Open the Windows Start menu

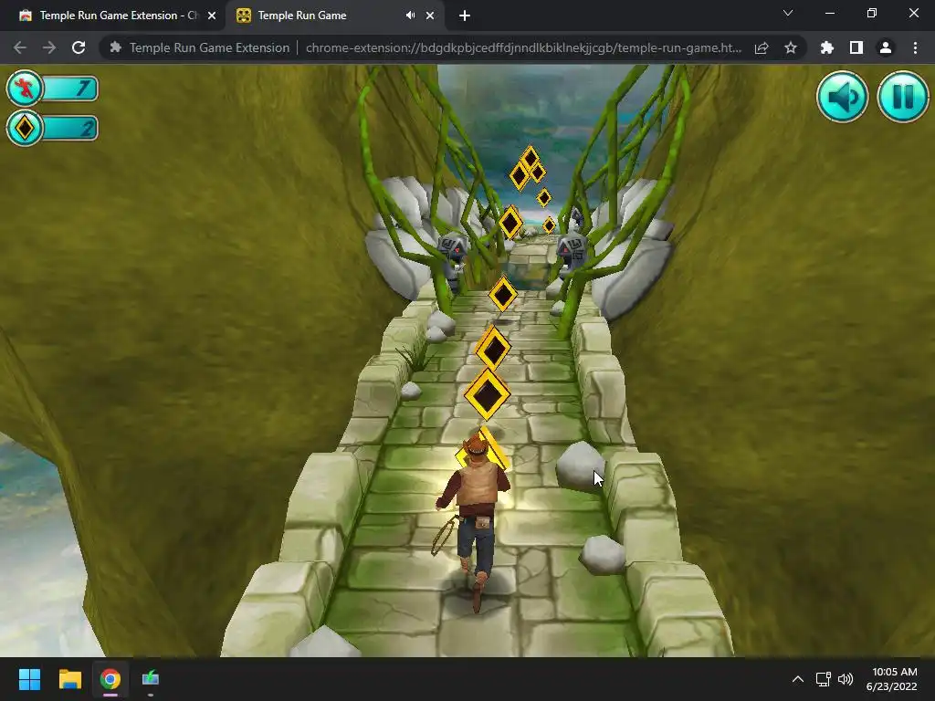[29, 679]
